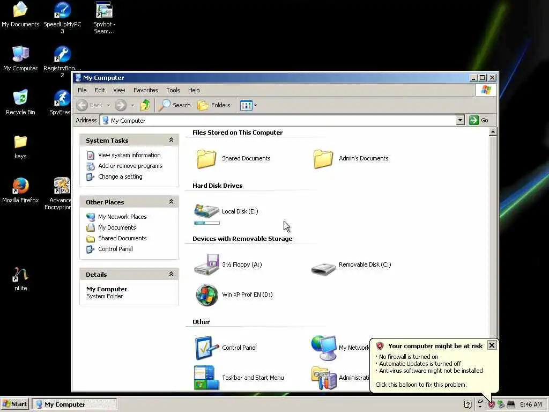Toggle the Folders pane button
The height and width of the screenshot is (412, 549).
213,105
